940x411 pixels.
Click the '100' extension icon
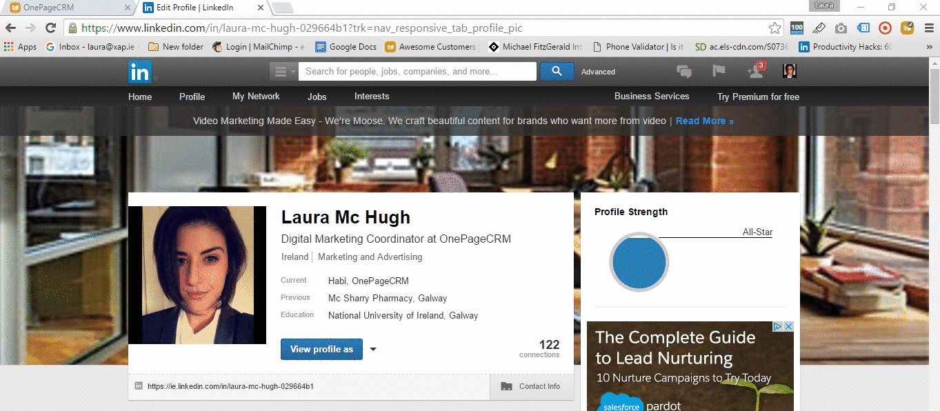pyautogui.click(x=797, y=28)
